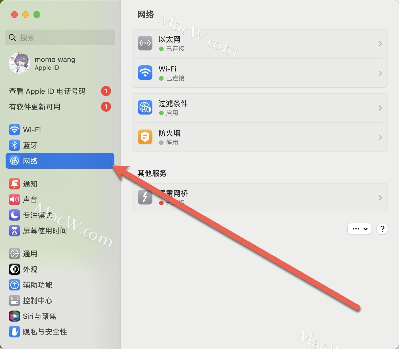The image size is (399, 349).
Task: Click the Siri与聚焦 icon
Action: [15, 316]
